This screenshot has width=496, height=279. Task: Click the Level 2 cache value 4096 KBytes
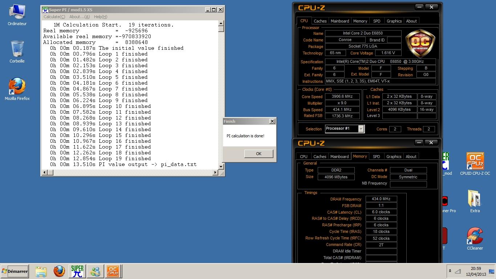[399, 109]
